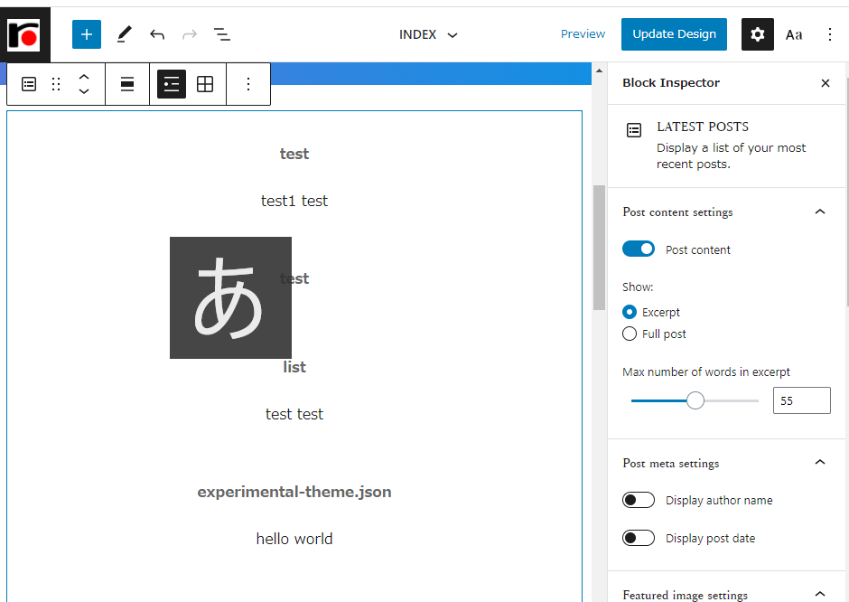Click the block drag handle dots icon
The width and height of the screenshot is (849, 602).
(x=56, y=84)
